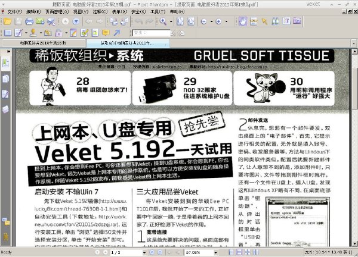Click the Find next arrow button
The width and height of the screenshot is (358, 257).
(x=181, y=33)
